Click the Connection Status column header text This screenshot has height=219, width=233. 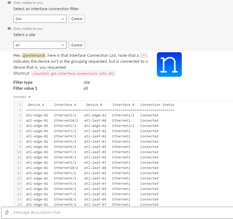tap(157, 105)
